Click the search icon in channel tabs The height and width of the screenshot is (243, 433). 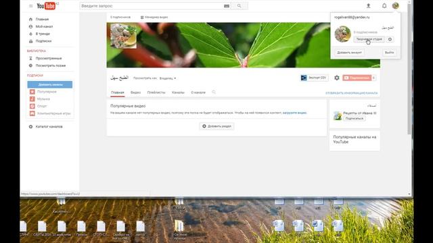[x=214, y=92]
